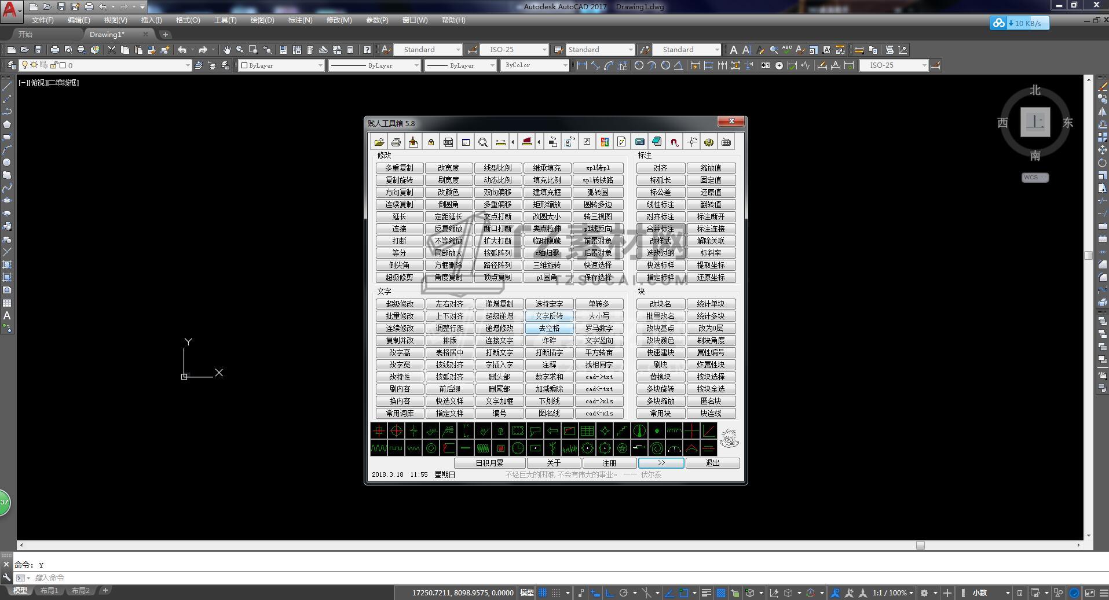Toggle grid display in the status bar
This screenshot has width=1109, height=600.
click(x=543, y=592)
